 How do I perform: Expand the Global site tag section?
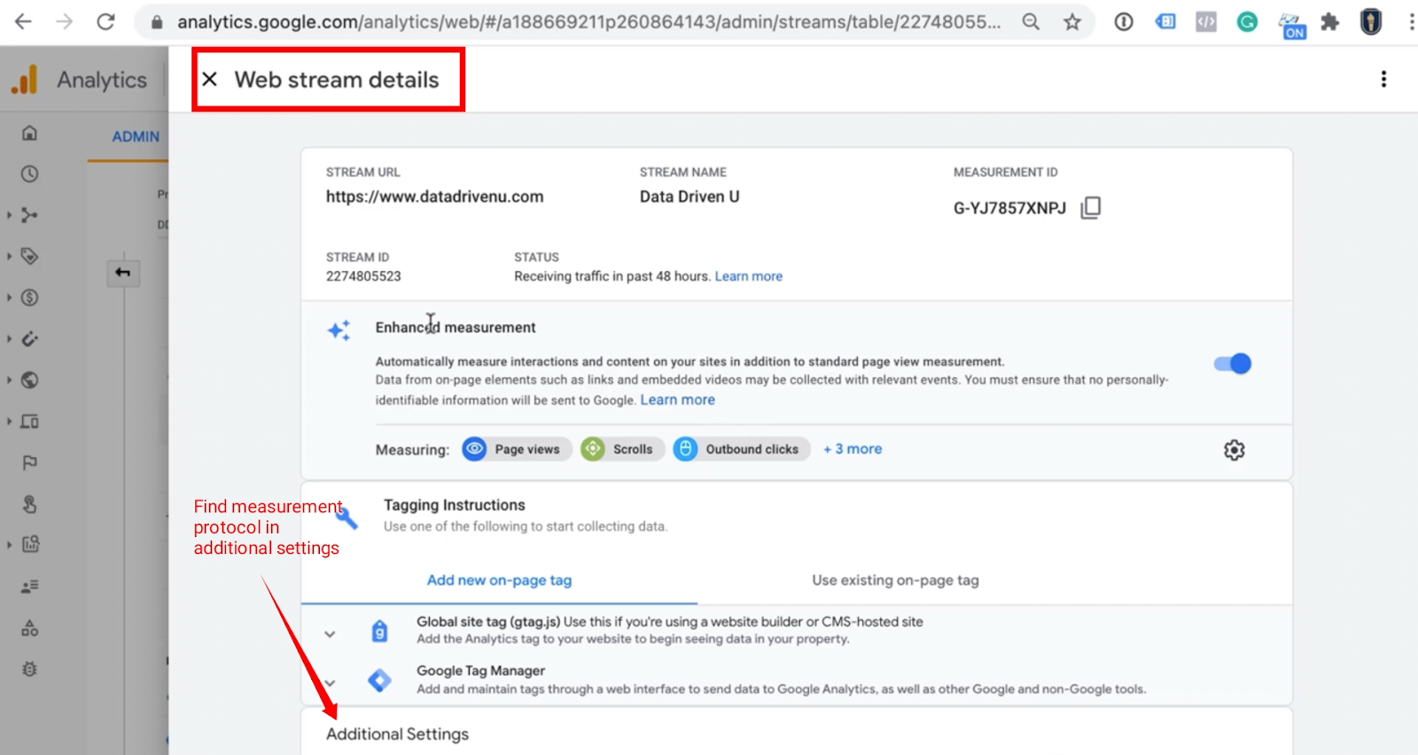tap(330, 634)
